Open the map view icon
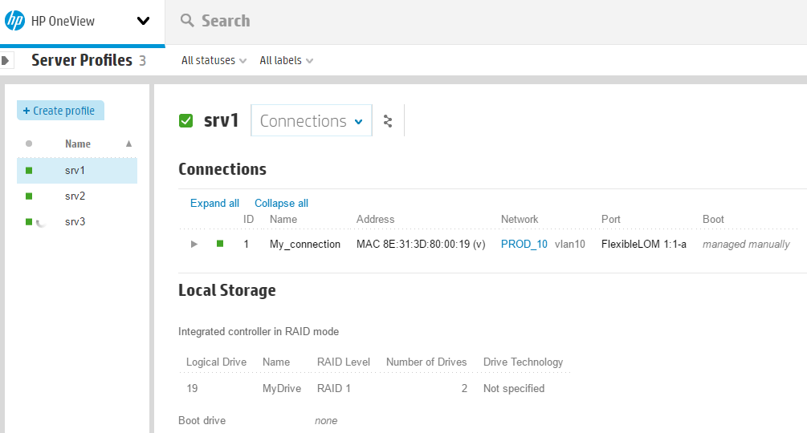The width and height of the screenshot is (807, 433). [x=388, y=121]
